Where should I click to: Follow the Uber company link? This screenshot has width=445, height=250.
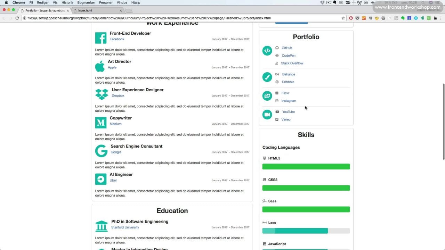[113, 181]
